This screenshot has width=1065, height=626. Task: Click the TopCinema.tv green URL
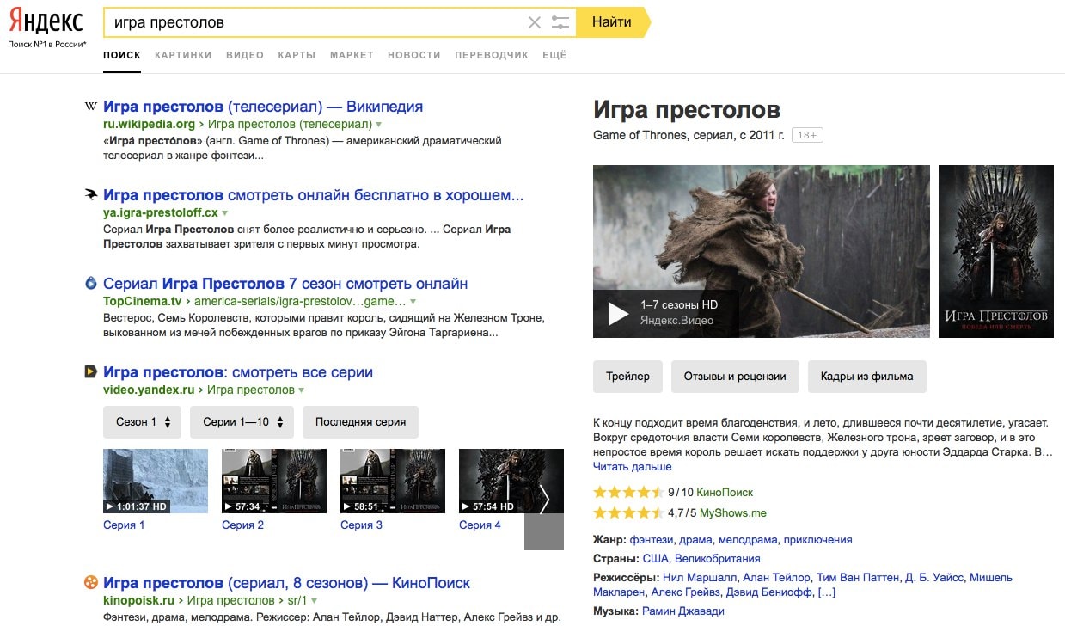pos(143,302)
